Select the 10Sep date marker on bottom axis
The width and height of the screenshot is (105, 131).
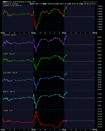tap(95, 130)
